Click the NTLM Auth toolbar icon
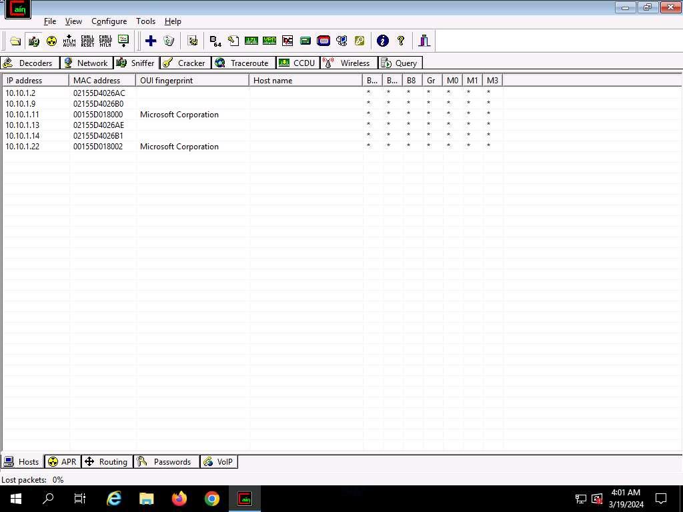 click(x=69, y=41)
